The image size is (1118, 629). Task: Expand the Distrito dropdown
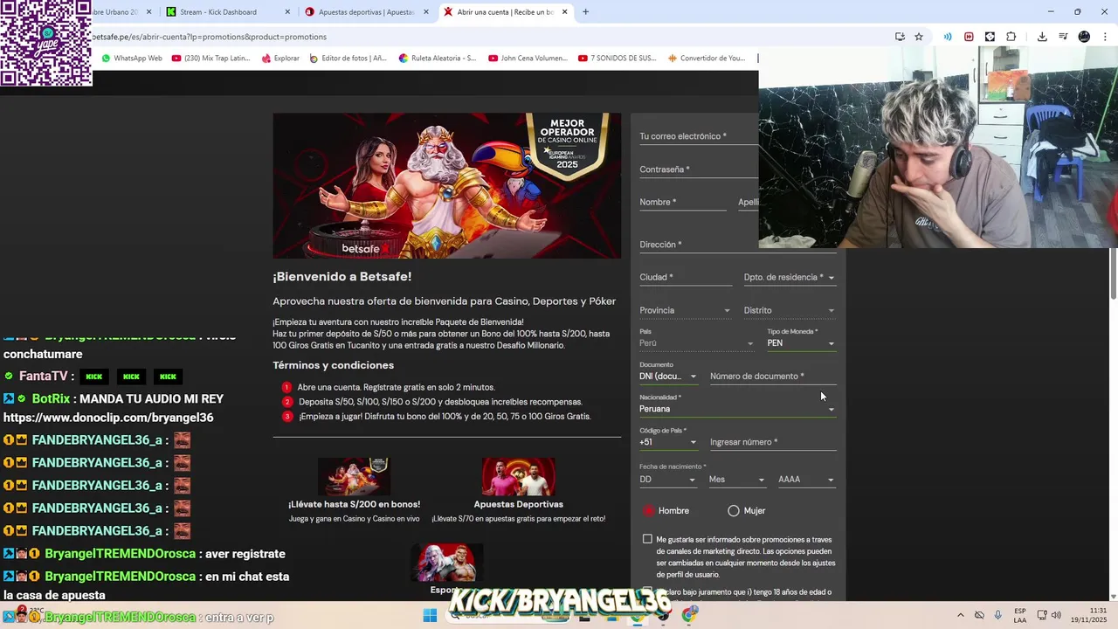(790, 310)
